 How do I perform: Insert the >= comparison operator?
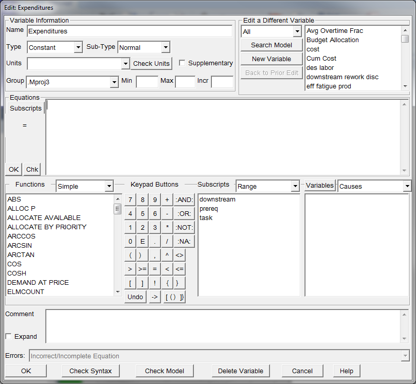pos(142,269)
